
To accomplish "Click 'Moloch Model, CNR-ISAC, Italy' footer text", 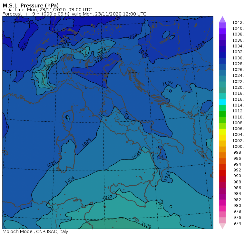I will coord(35,231).
